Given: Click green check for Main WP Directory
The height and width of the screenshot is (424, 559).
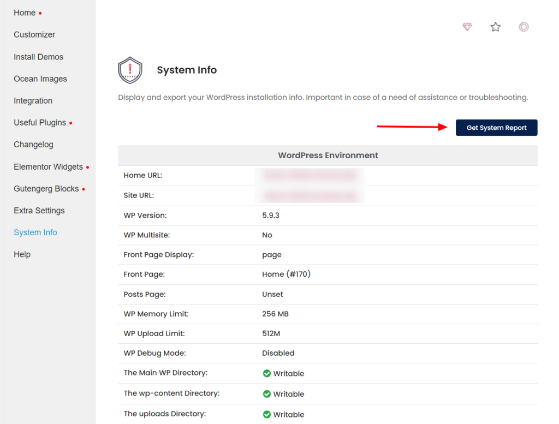Looking at the screenshot, I should [267, 373].
